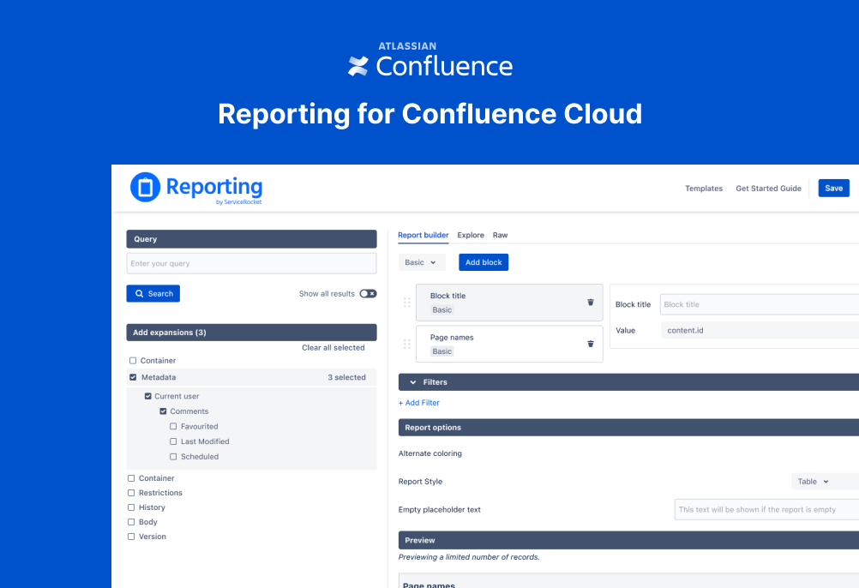Click the Query panel header
The height and width of the screenshot is (588, 859).
pos(251,239)
